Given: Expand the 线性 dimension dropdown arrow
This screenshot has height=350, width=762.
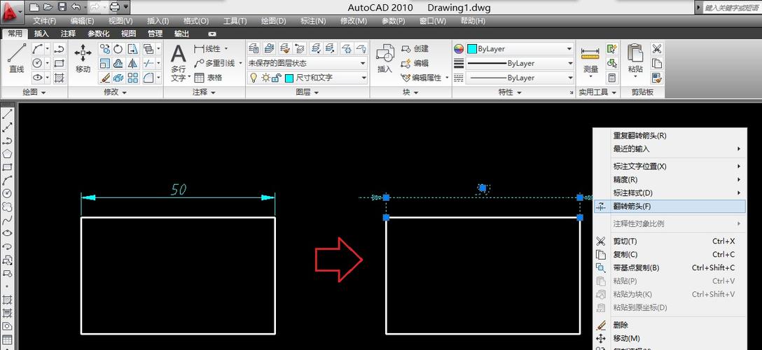Looking at the screenshot, I should (x=226, y=49).
